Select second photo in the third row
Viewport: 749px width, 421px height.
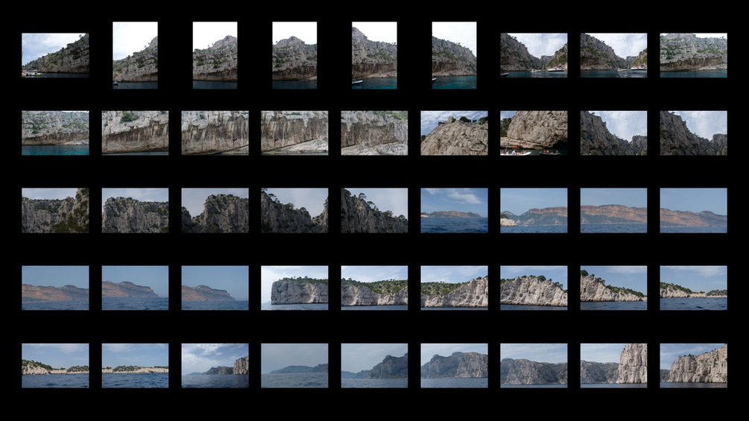(135, 210)
